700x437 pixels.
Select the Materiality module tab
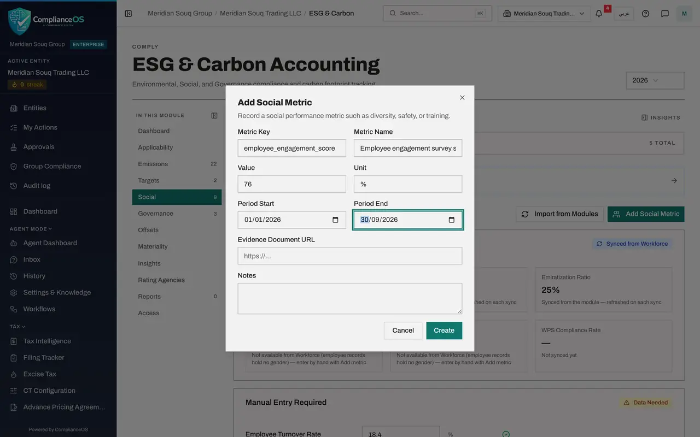point(177,246)
